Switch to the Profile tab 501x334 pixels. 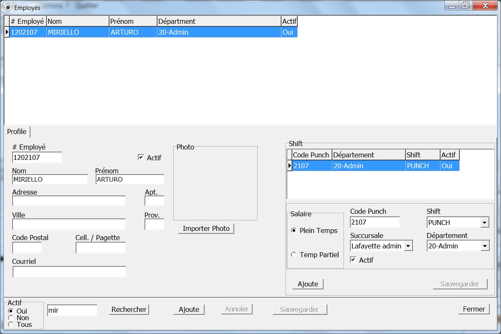click(17, 132)
